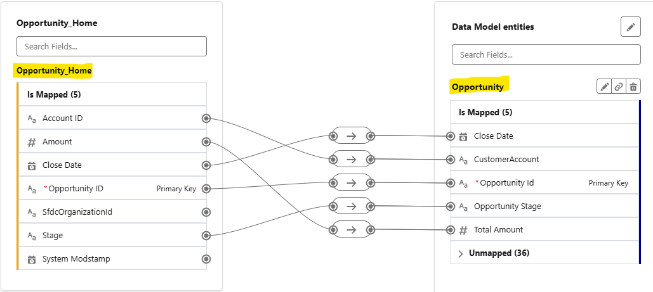Delete the Opportunity entity with trash icon
The height and width of the screenshot is (292, 653).
click(633, 87)
